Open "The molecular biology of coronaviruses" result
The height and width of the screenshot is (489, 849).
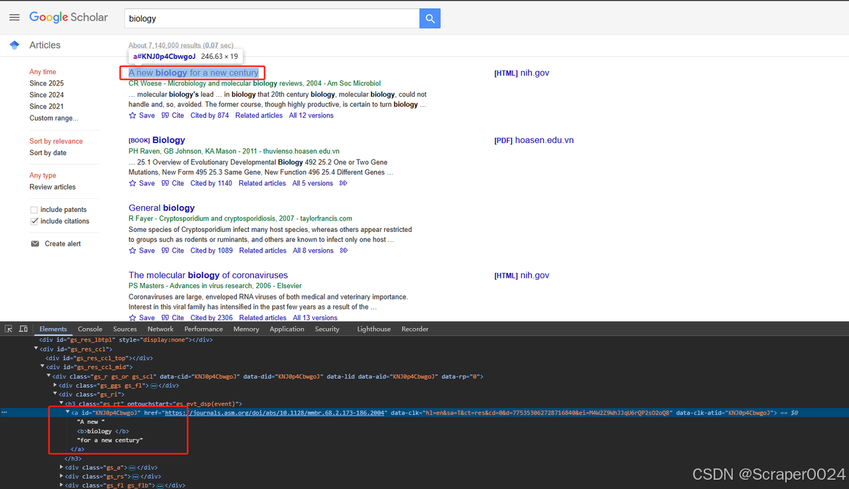pos(208,275)
